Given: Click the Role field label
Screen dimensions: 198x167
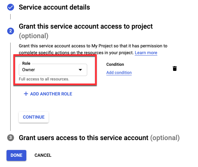Looking at the screenshot, I should pyautogui.click(x=26, y=63).
